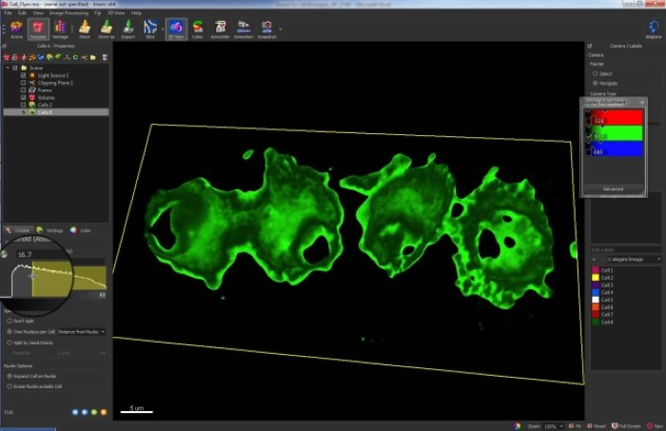Open the Vantage view
The height and width of the screenshot is (431, 666).
pos(60,29)
